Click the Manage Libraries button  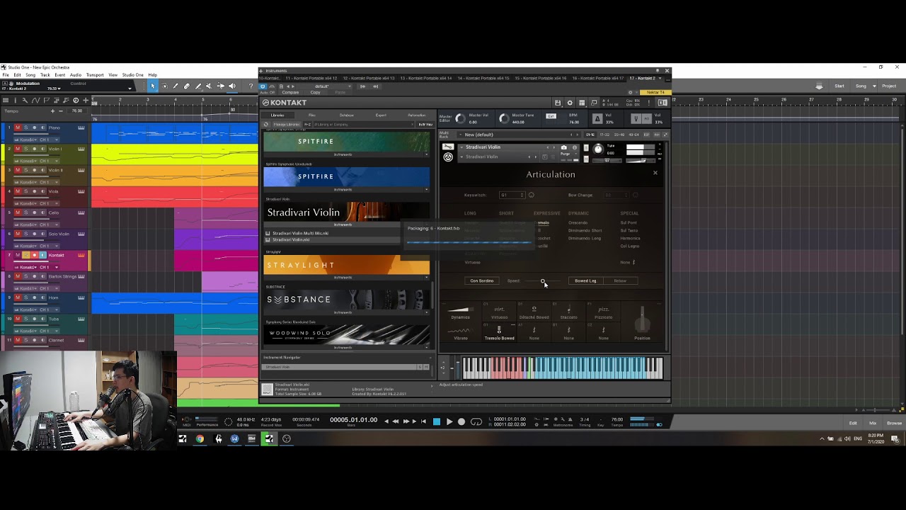click(287, 124)
